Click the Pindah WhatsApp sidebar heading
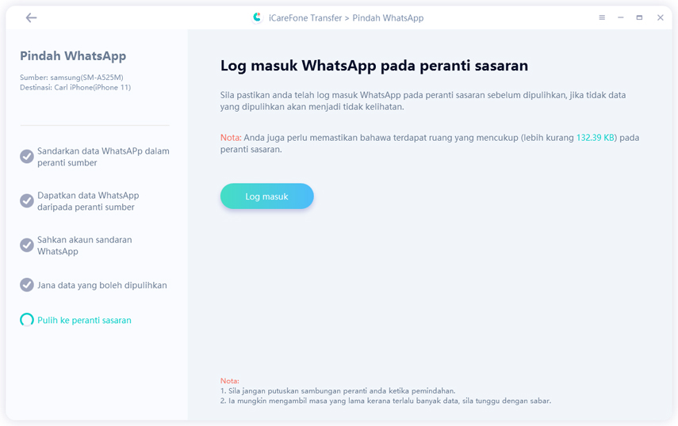Image resolution: width=678 pixels, height=426 pixels. 73,56
